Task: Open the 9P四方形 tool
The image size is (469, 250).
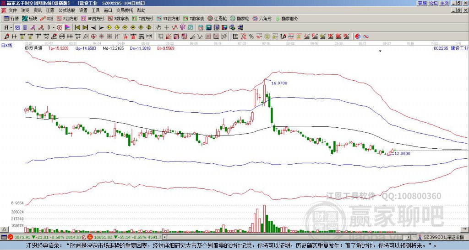Action: (x=93, y=18)
